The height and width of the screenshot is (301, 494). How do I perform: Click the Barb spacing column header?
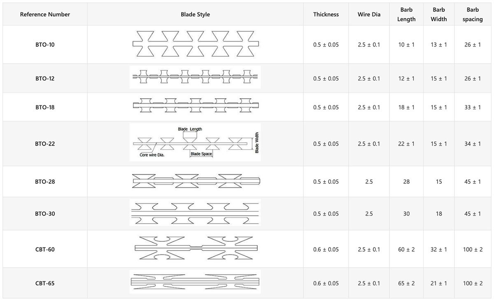coord(473,14)
